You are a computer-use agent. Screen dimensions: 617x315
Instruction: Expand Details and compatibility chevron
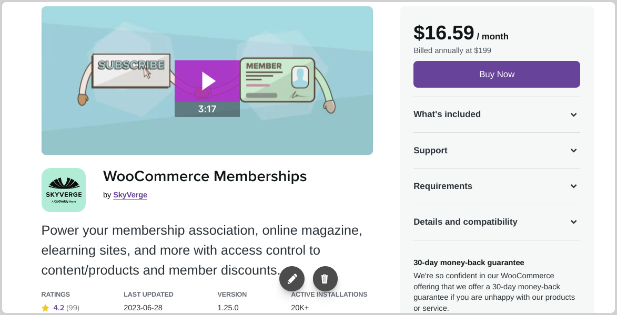[x=574, y=222]
